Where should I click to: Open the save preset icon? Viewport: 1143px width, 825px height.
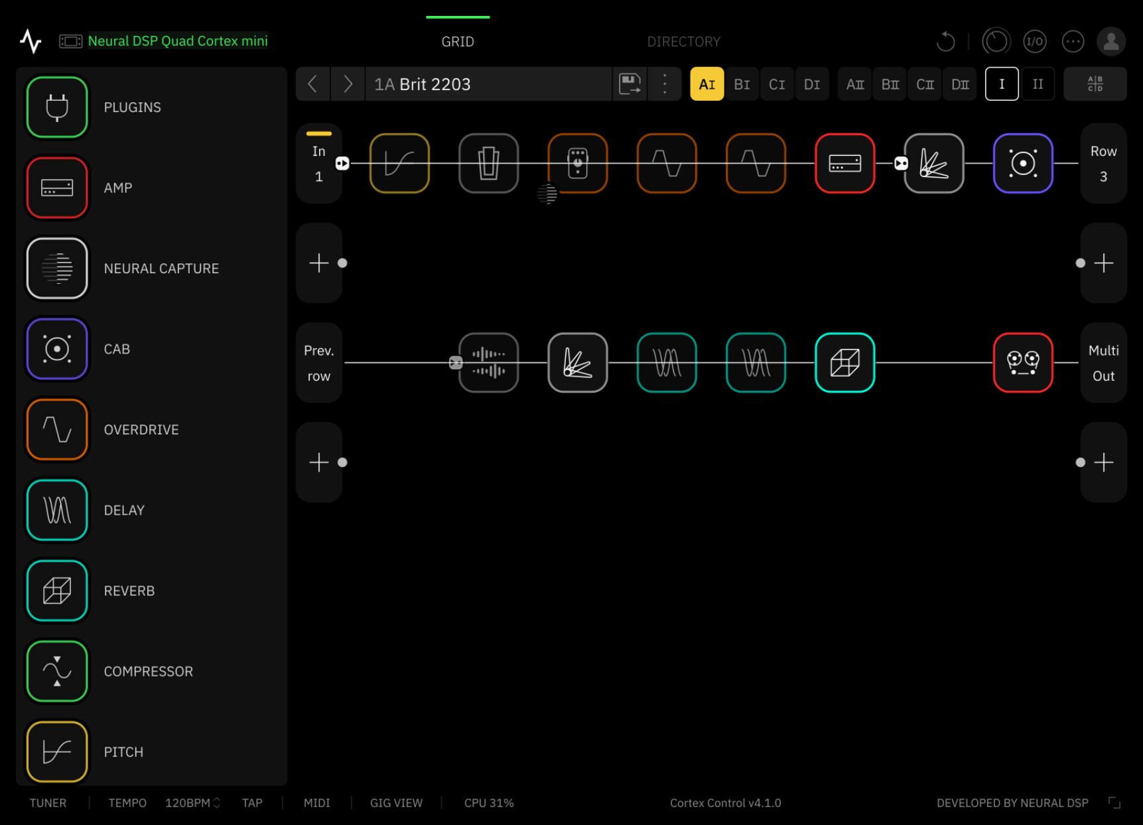630,84
